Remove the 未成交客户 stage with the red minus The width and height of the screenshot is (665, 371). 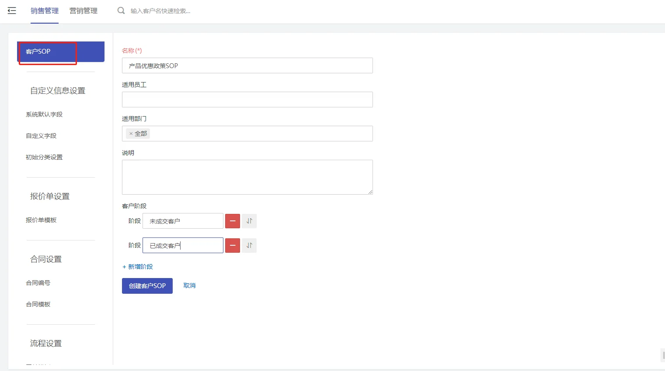pos(233,221)
